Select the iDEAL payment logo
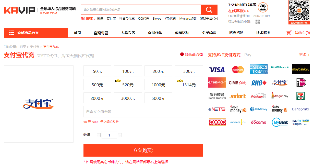314x165 pixels. 301,82
